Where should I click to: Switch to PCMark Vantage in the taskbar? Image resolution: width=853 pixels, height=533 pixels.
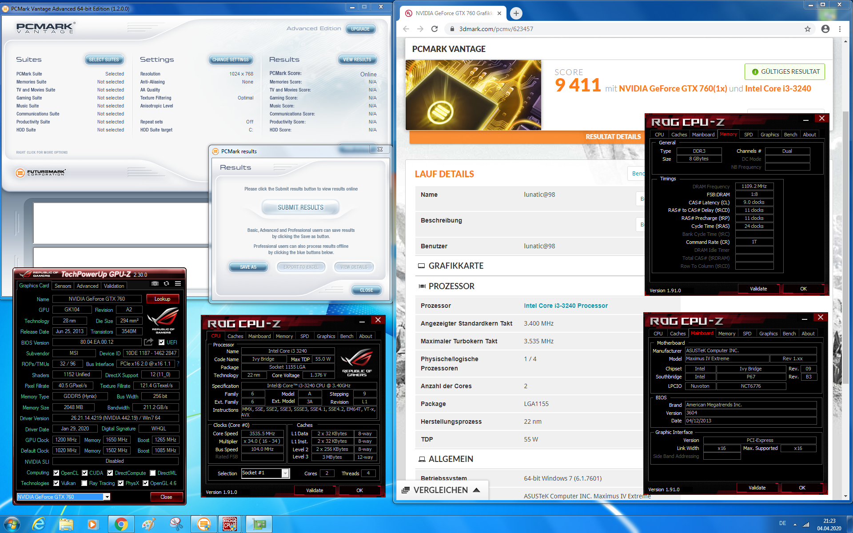204,524
